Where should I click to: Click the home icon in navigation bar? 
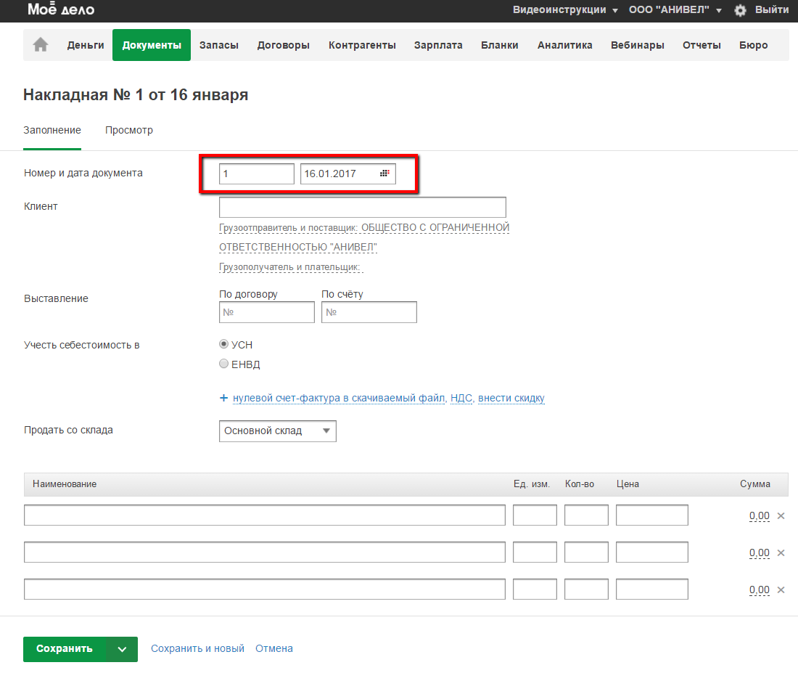[x=41, y=45]
